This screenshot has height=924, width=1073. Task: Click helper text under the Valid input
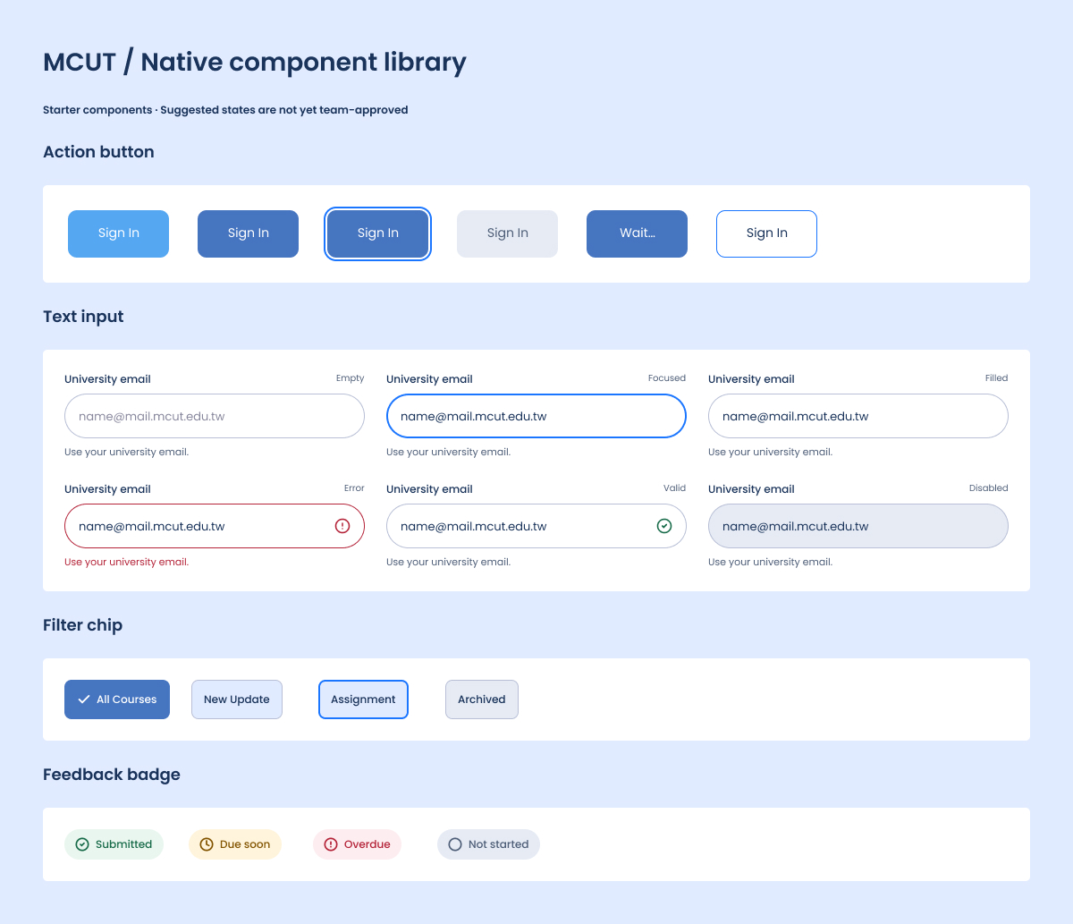(x=449, y=562)
